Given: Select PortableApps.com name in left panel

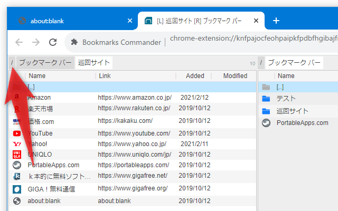Looking at the screenshot, I should coord(53,165).
